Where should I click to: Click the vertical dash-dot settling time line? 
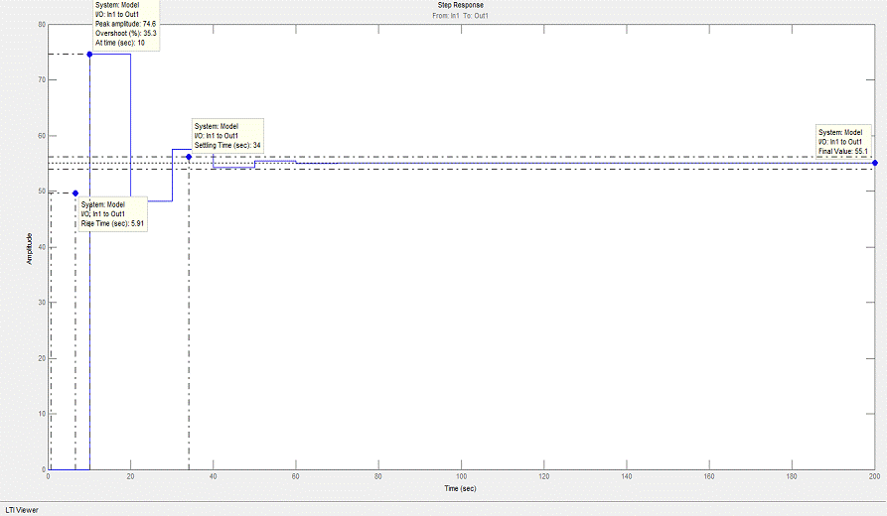(189, 318)
